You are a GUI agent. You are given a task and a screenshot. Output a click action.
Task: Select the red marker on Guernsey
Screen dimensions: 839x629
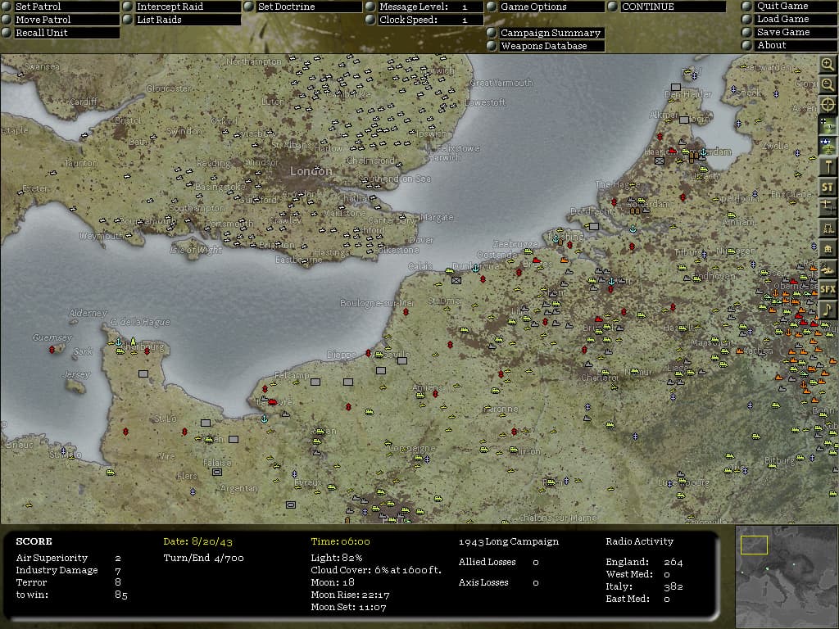coord(52,350)
